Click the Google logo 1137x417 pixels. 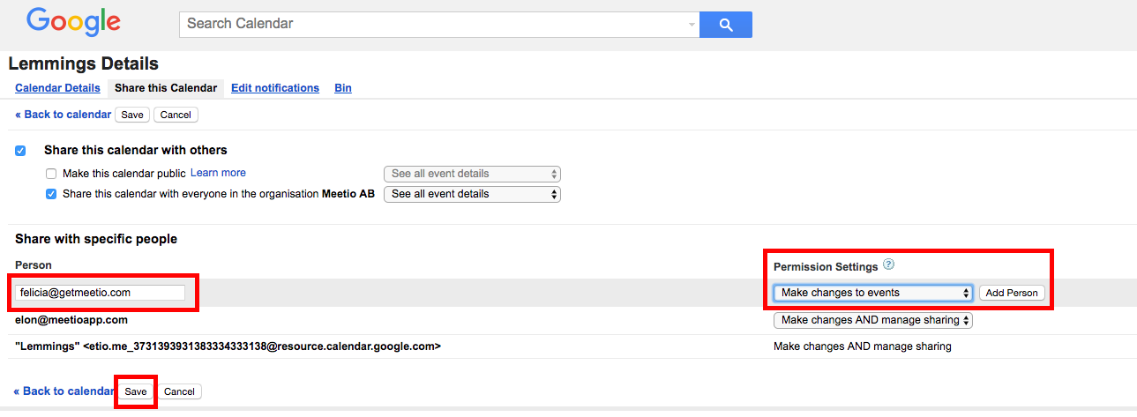tap(74, 22)
